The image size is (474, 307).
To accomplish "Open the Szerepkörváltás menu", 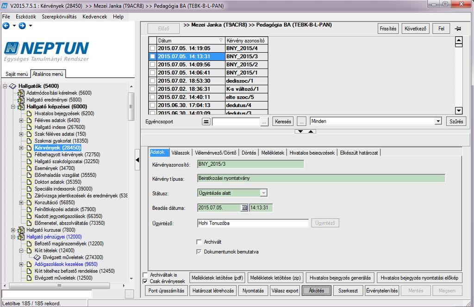I will pyautogui.click(x=59, y=17).
